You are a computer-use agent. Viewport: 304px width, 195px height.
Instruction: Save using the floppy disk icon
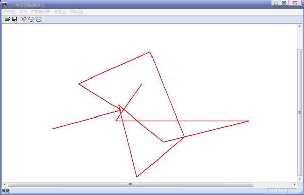click(15, 19)
